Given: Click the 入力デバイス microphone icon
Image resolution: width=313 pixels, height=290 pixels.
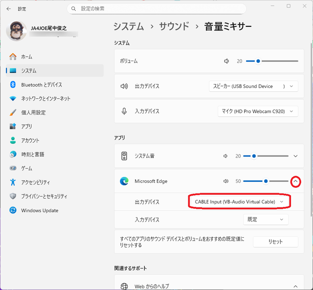Looking at the screenshot, I should point(124,111).
